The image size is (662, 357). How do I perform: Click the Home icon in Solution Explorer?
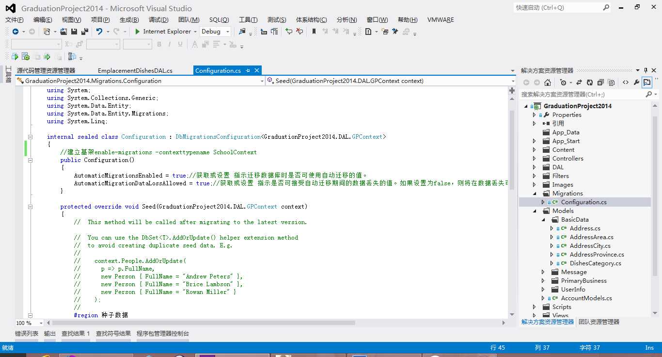548,82
